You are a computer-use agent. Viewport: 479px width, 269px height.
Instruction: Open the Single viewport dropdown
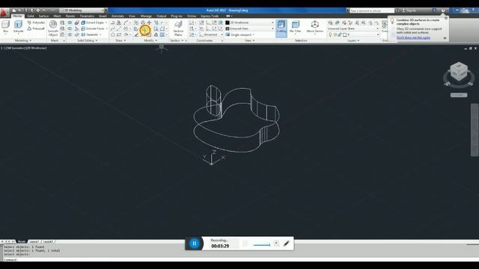pyautogui.click(x=240, y=35)
